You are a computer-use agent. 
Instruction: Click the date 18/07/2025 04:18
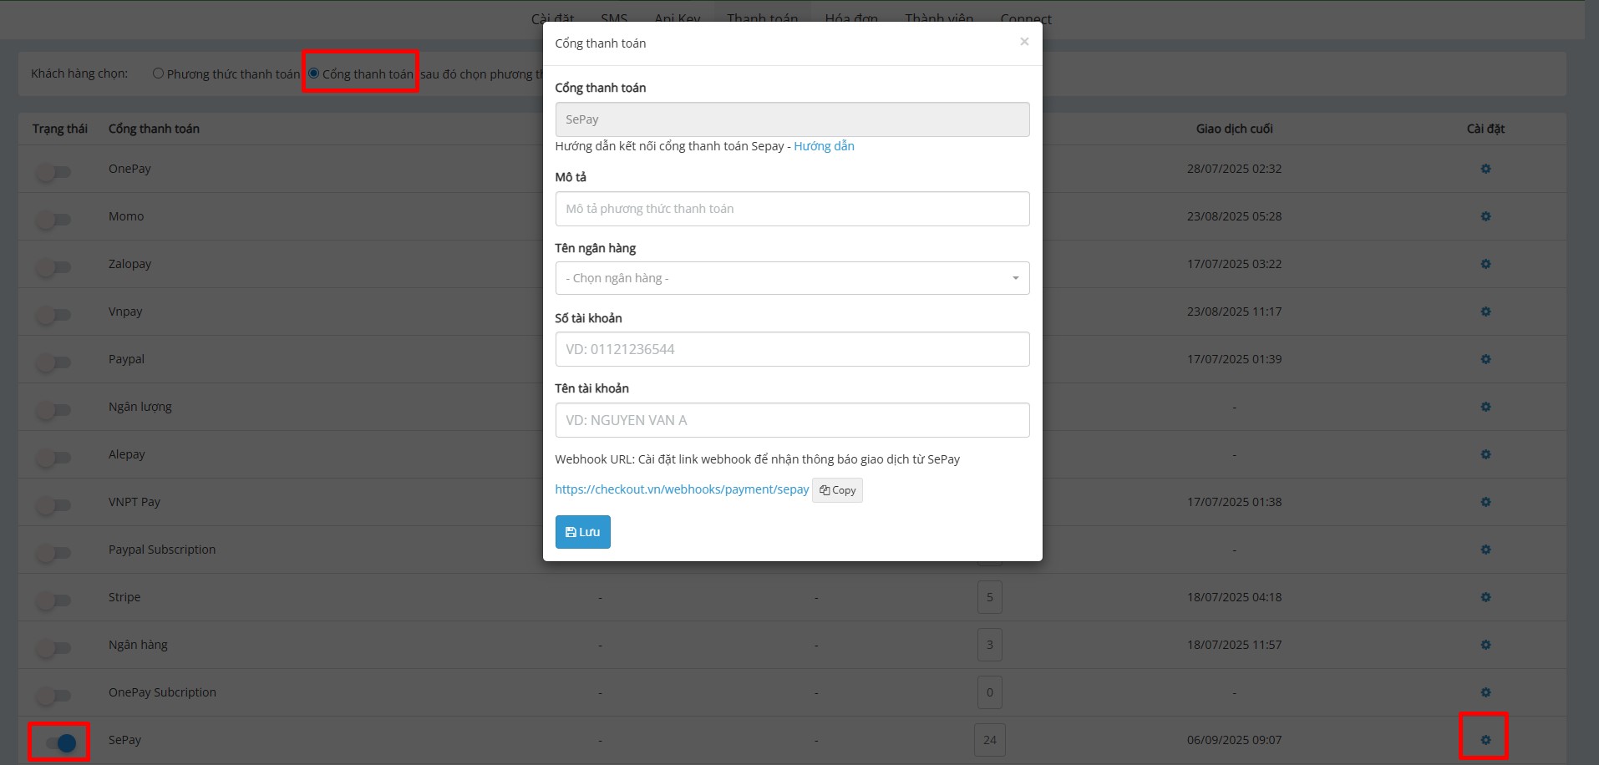(1234, 597)
